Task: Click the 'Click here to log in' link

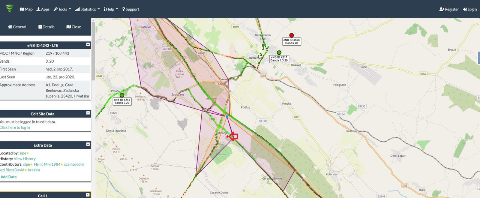Action: (15, 127)
